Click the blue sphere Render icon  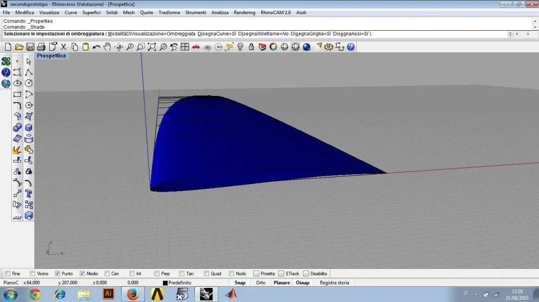[x=307, y=47]
